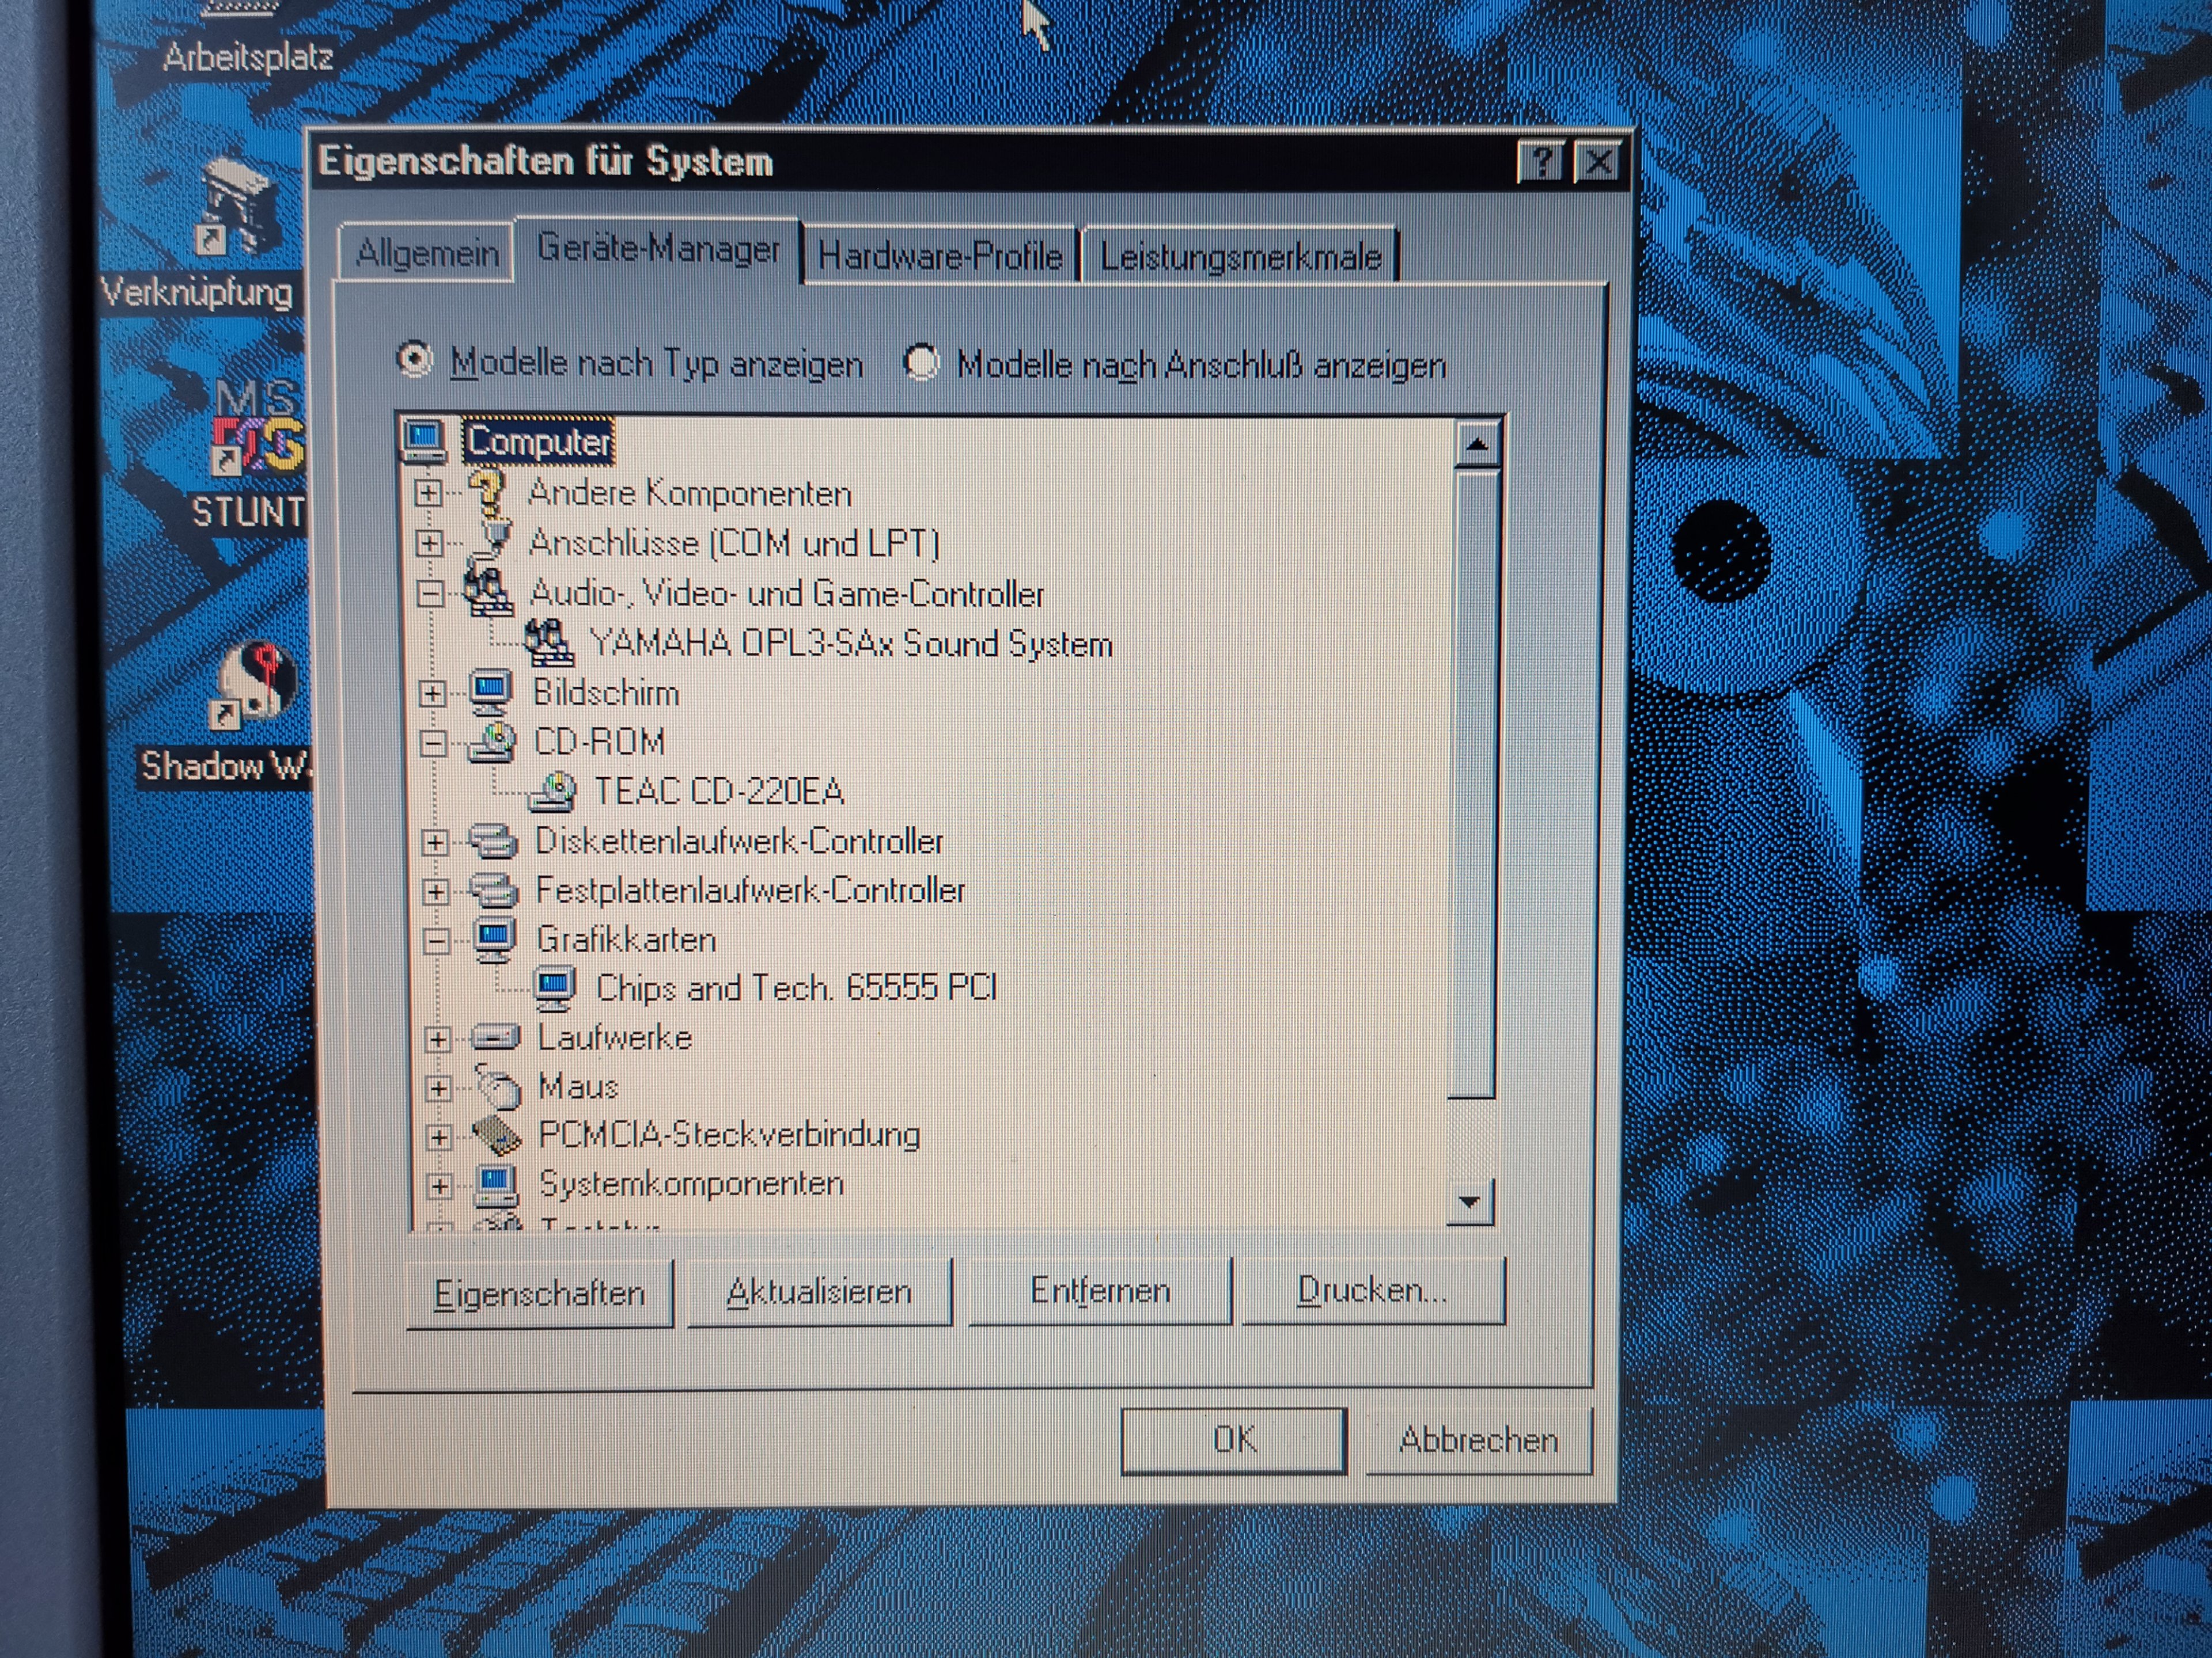Click the YAMAHA OPL3-SAx Sound System icon
This screenshot has height=1658, width=2212.
pos(549,642)
